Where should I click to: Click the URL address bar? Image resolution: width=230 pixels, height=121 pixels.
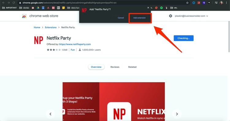coord(103,3)
